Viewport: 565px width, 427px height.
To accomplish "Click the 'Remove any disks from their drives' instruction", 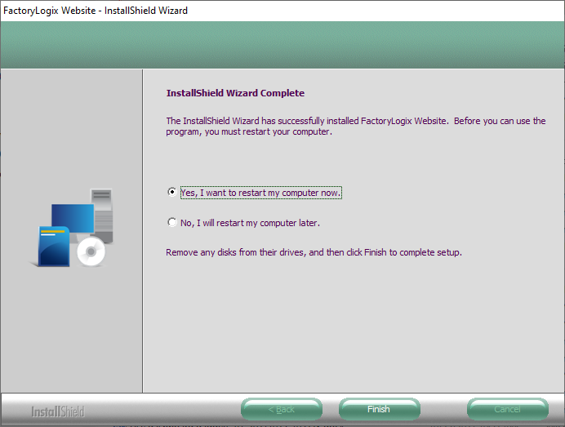I will [314, 252].
